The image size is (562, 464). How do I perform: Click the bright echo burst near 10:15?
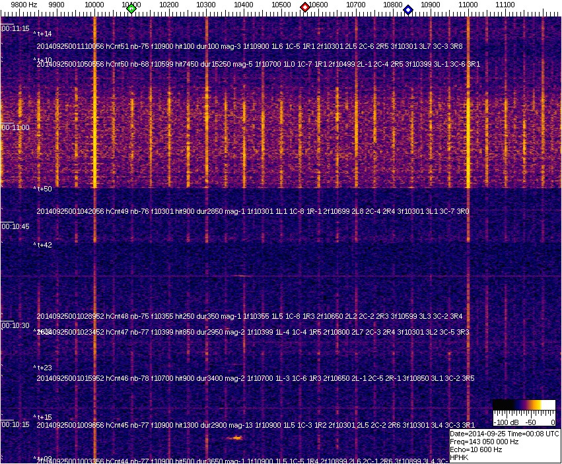tap(235, 438)
